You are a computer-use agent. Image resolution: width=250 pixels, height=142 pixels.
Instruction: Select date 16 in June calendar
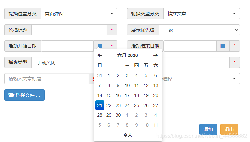[118, 95]
